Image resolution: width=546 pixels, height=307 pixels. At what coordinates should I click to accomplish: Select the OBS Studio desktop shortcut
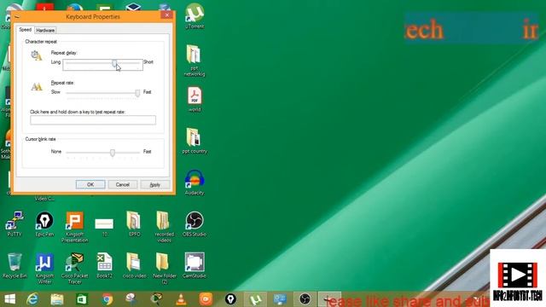pos(195,223)
